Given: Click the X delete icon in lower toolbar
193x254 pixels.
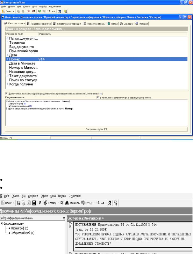Looking at the screenshot, I should pyautogui.click(x=40, y=203).
